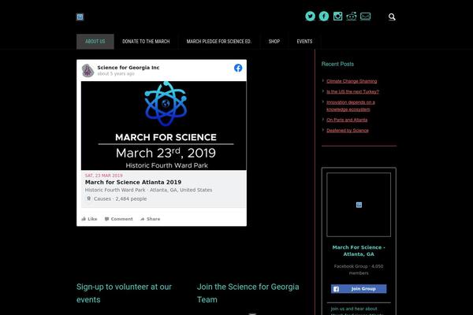This screenshot has width=473, height=315.
Task: Open 'Is the US the next Turkey?' post
Action: point(352,91)
